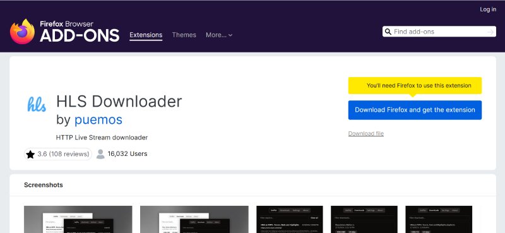Open the fourth screenshot thumbnail

[364, 220]
